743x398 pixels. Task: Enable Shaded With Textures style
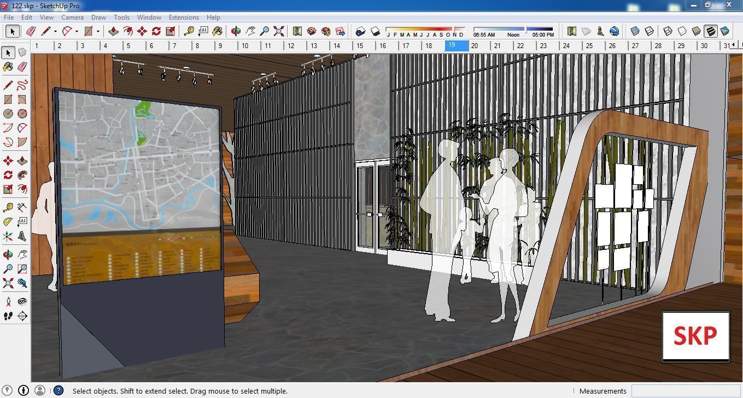711,31
